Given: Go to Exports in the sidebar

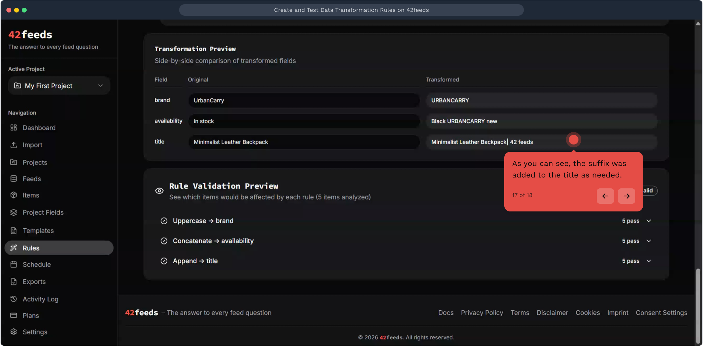Looking at the screenshot, I should point(34,282).
